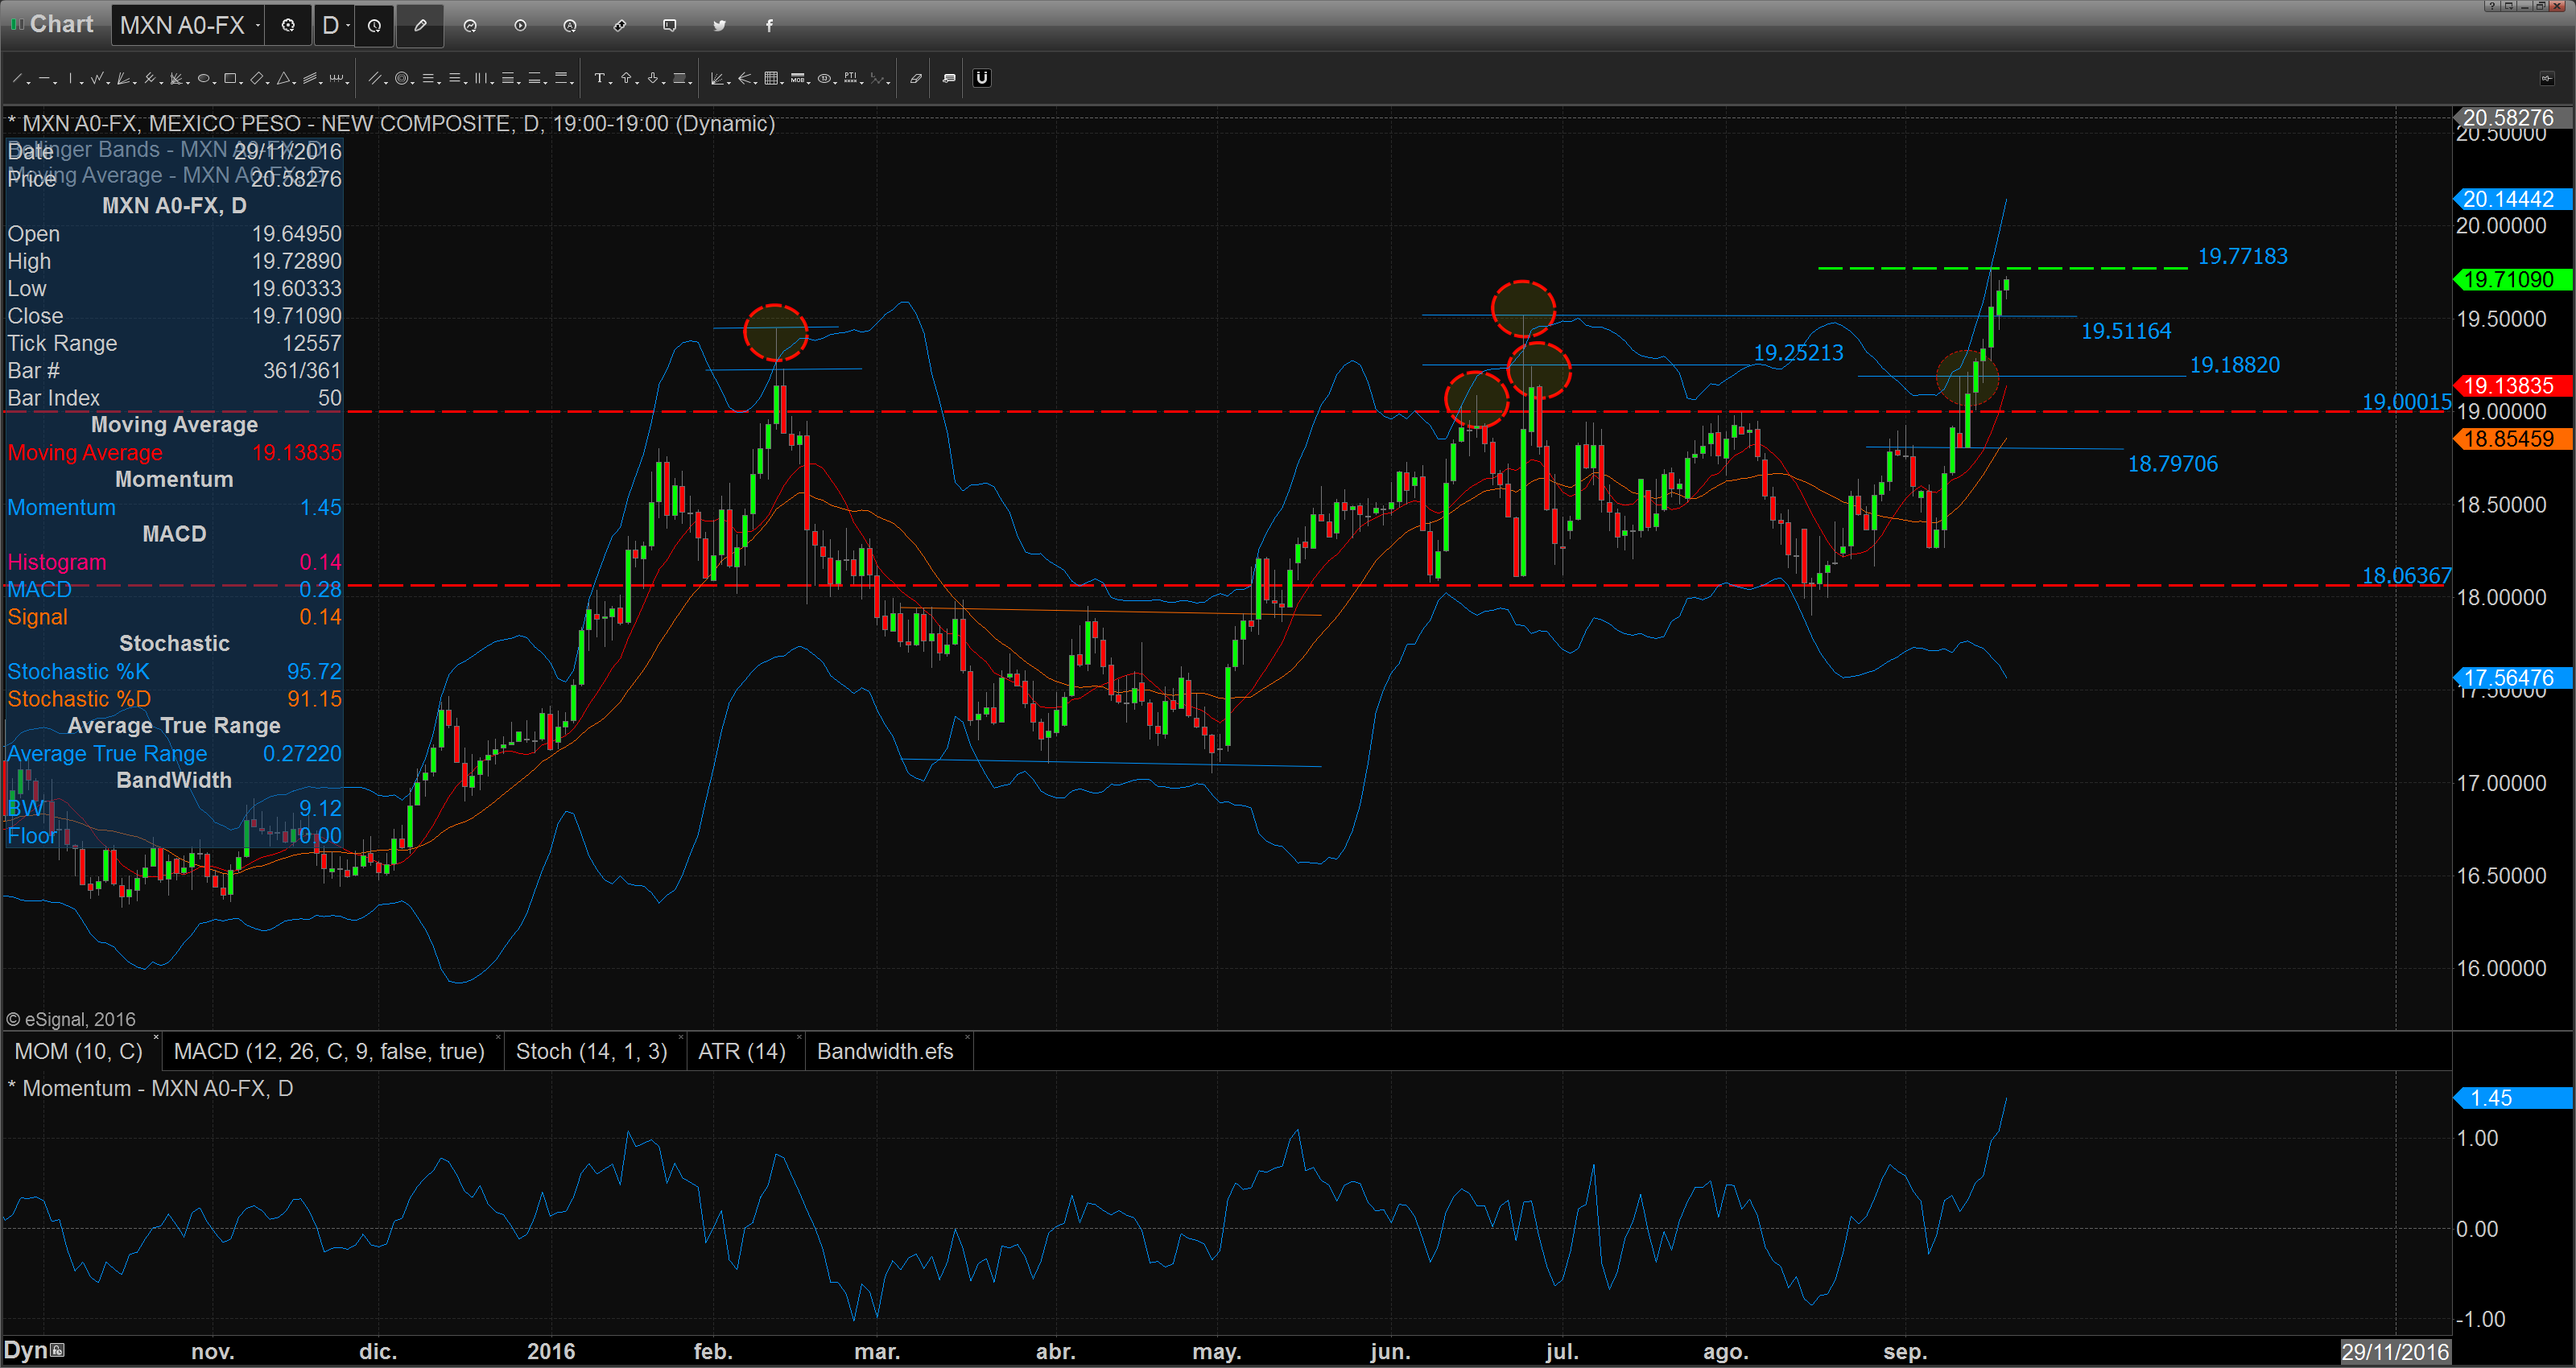Screen dimensions: 2576x1368
Task: Select the regression channel tool
Action: (309, 78)
